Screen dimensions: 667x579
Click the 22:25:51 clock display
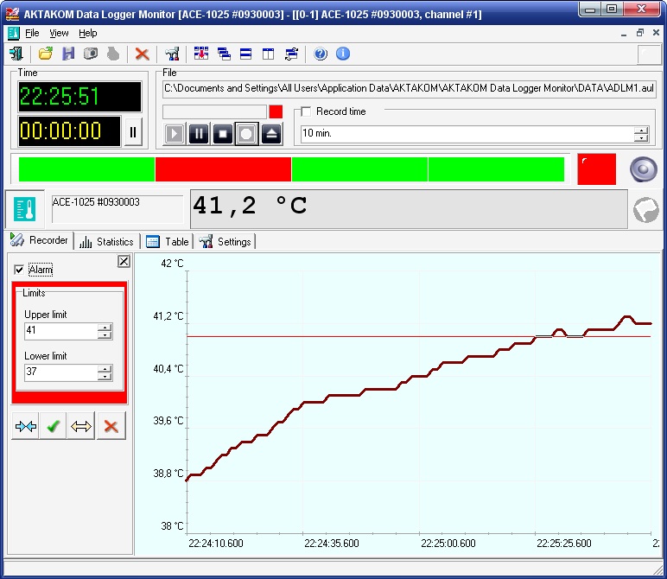point(79,97)
